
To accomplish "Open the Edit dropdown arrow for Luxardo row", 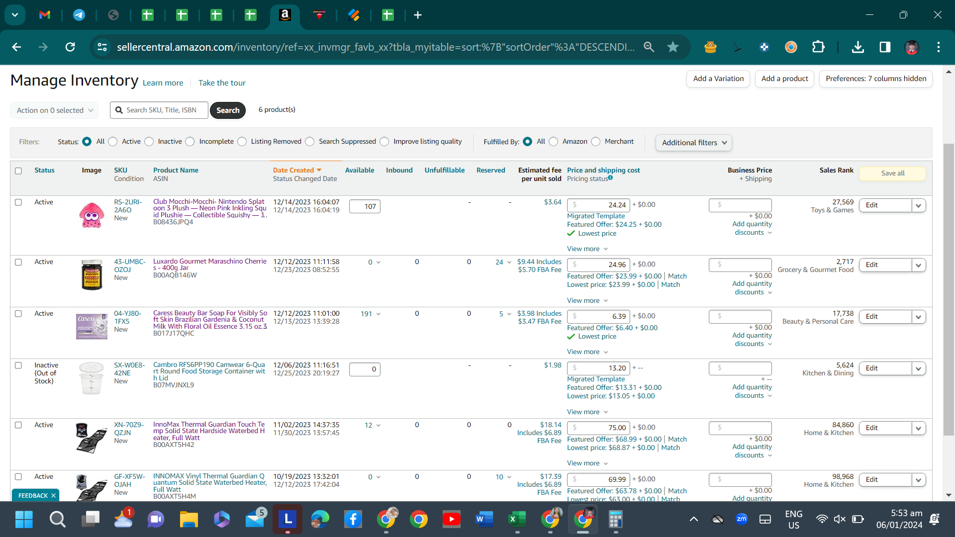I will [918, 265].
